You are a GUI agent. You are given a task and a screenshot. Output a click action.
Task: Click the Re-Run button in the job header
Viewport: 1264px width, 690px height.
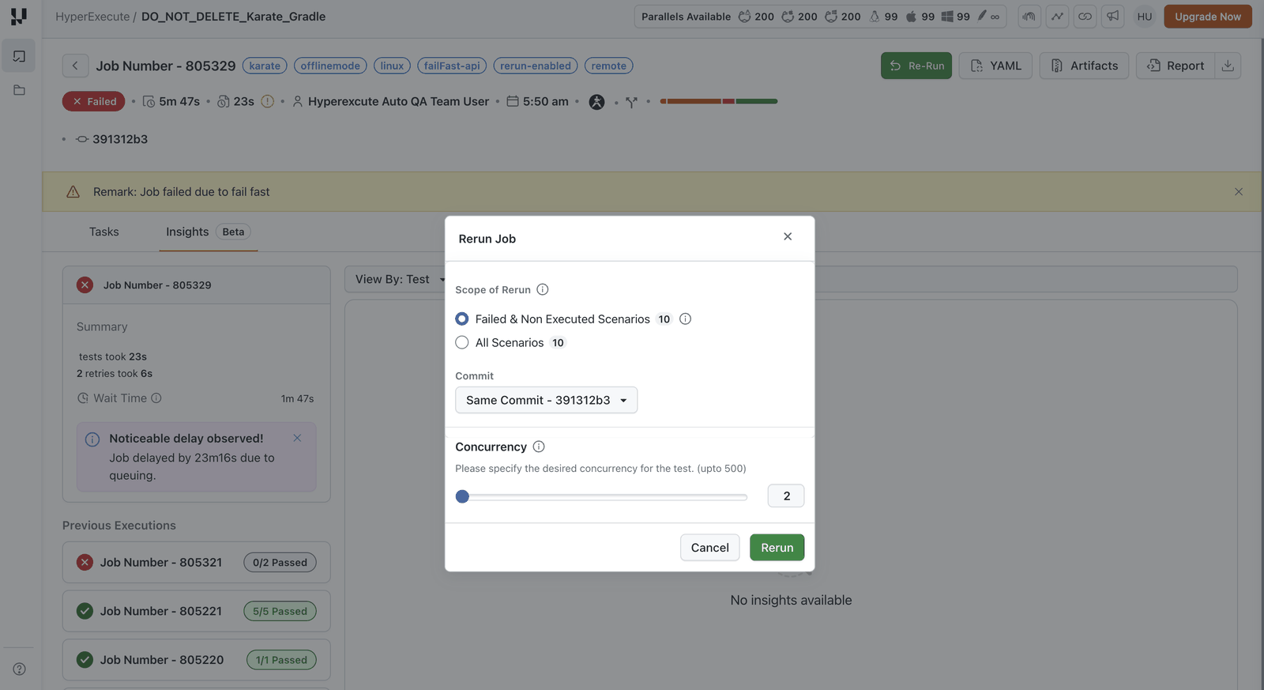pyautogui.click(x=916, y=66)
